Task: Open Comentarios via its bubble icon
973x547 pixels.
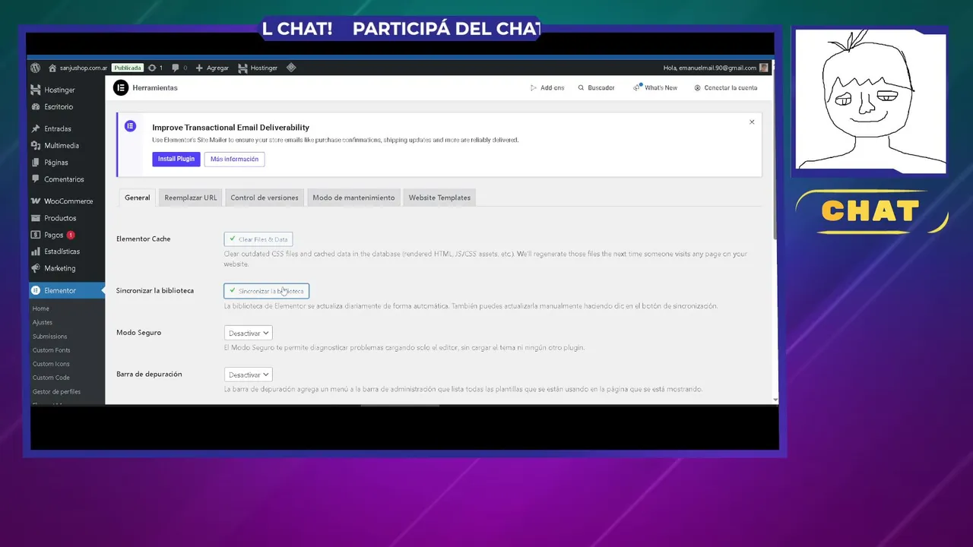Action: coord(36,179)
